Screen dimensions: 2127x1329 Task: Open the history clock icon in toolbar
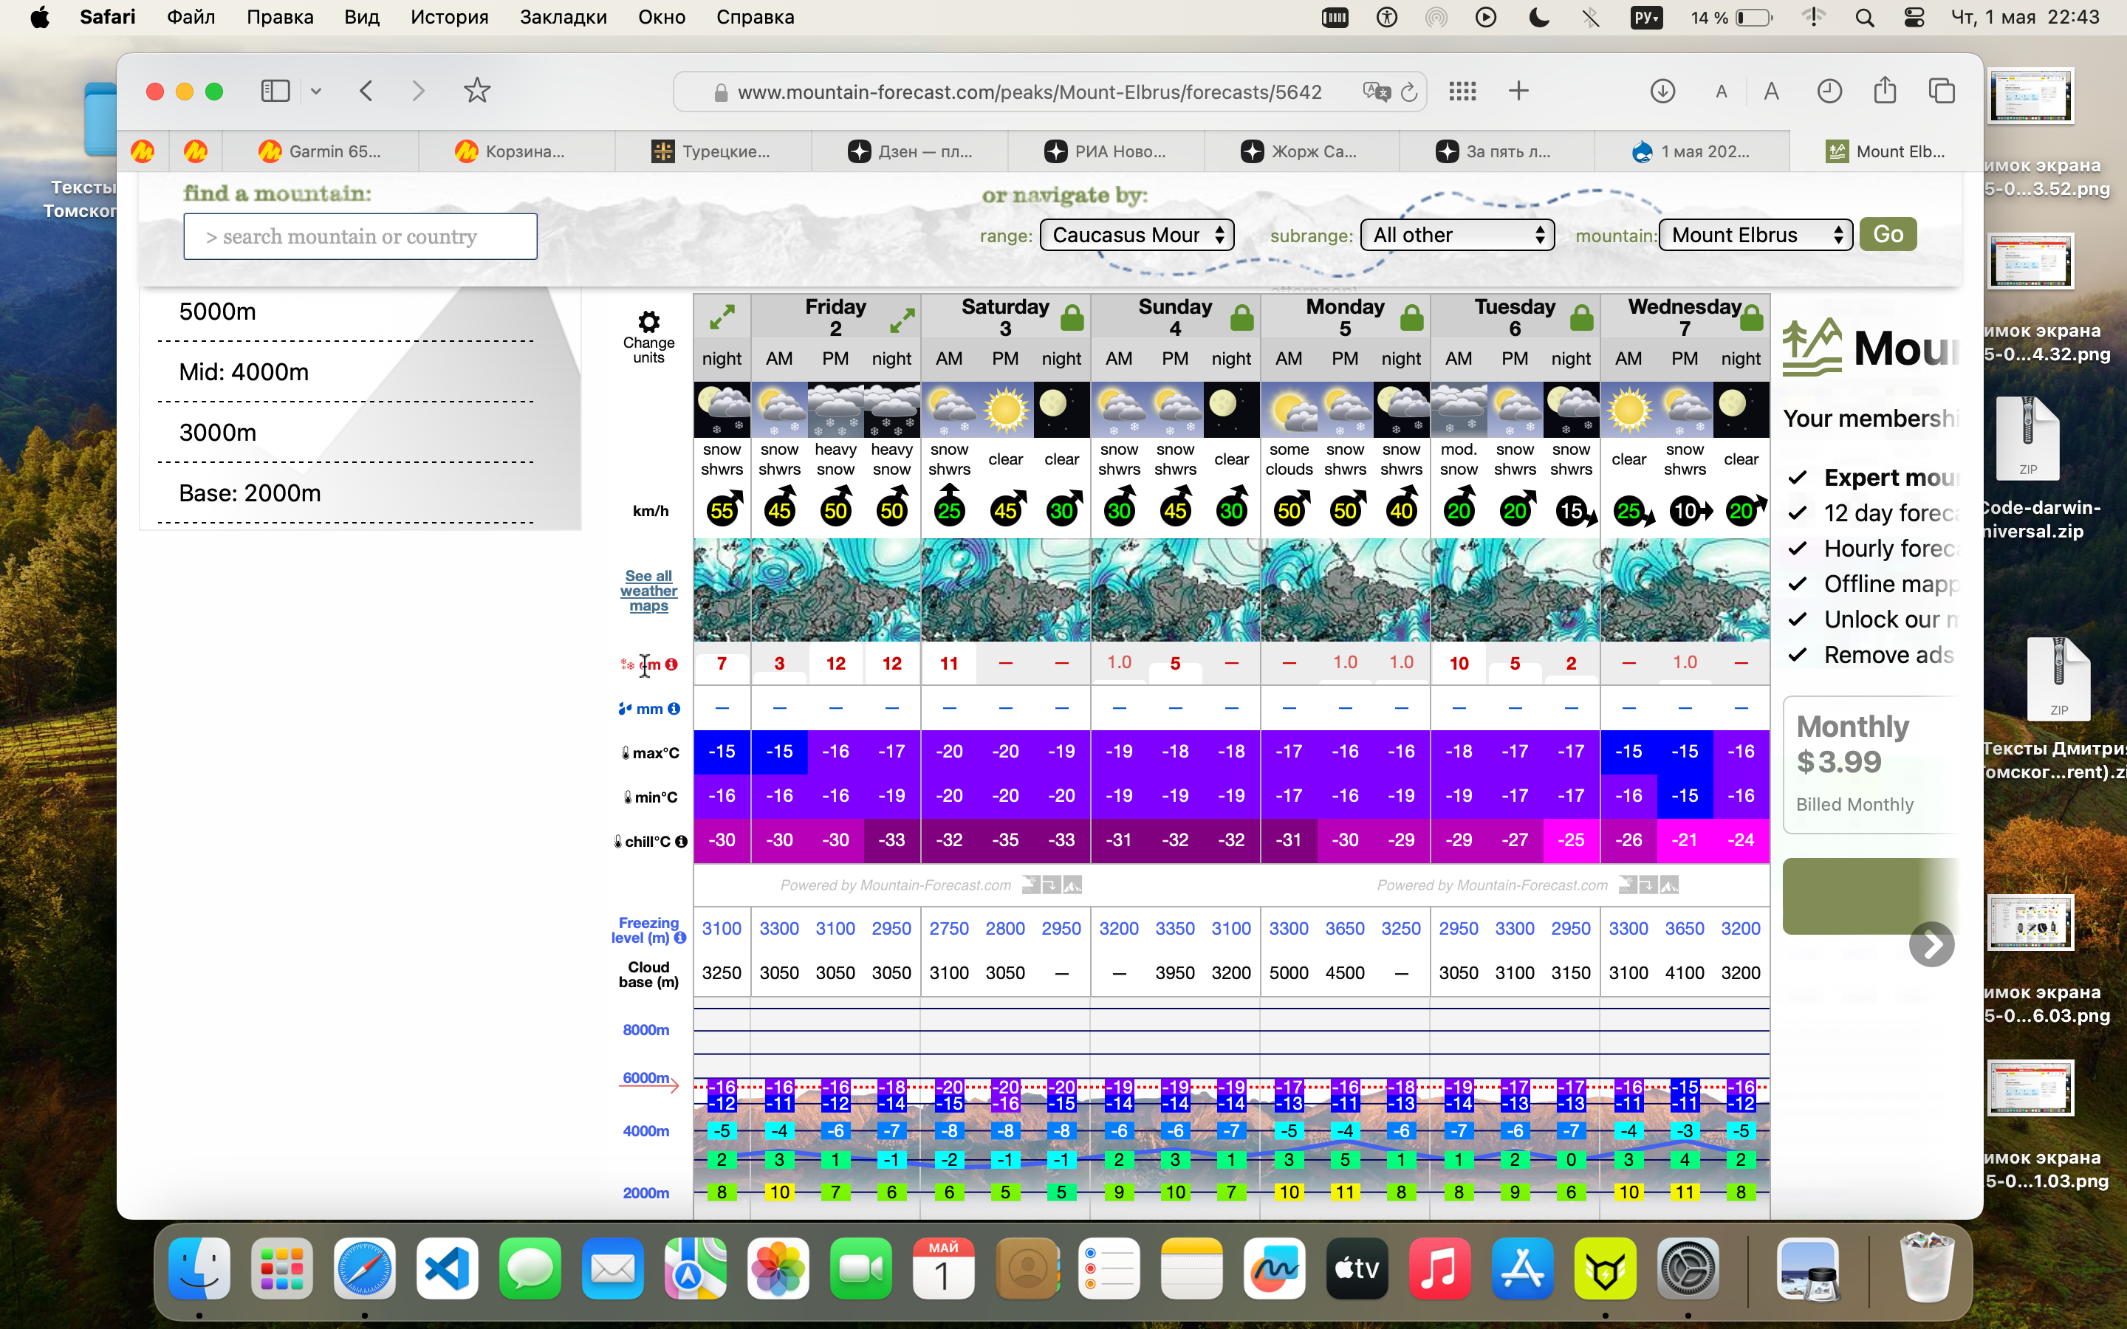pyautogui.click(x=1829, y=91)
